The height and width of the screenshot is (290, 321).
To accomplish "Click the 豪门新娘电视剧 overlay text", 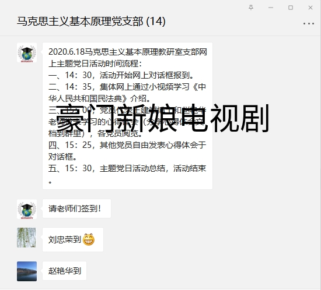I will click(x=162, y=118).
